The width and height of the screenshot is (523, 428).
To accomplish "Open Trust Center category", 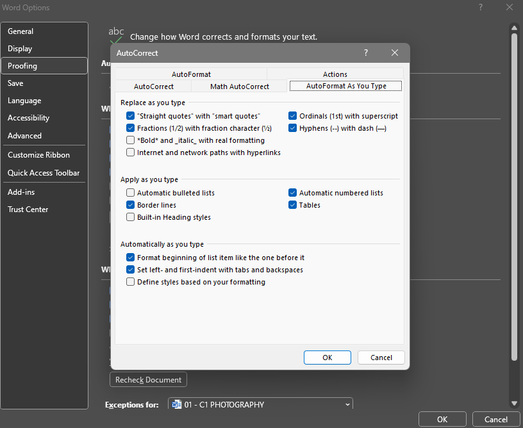I will coord(44,210).
